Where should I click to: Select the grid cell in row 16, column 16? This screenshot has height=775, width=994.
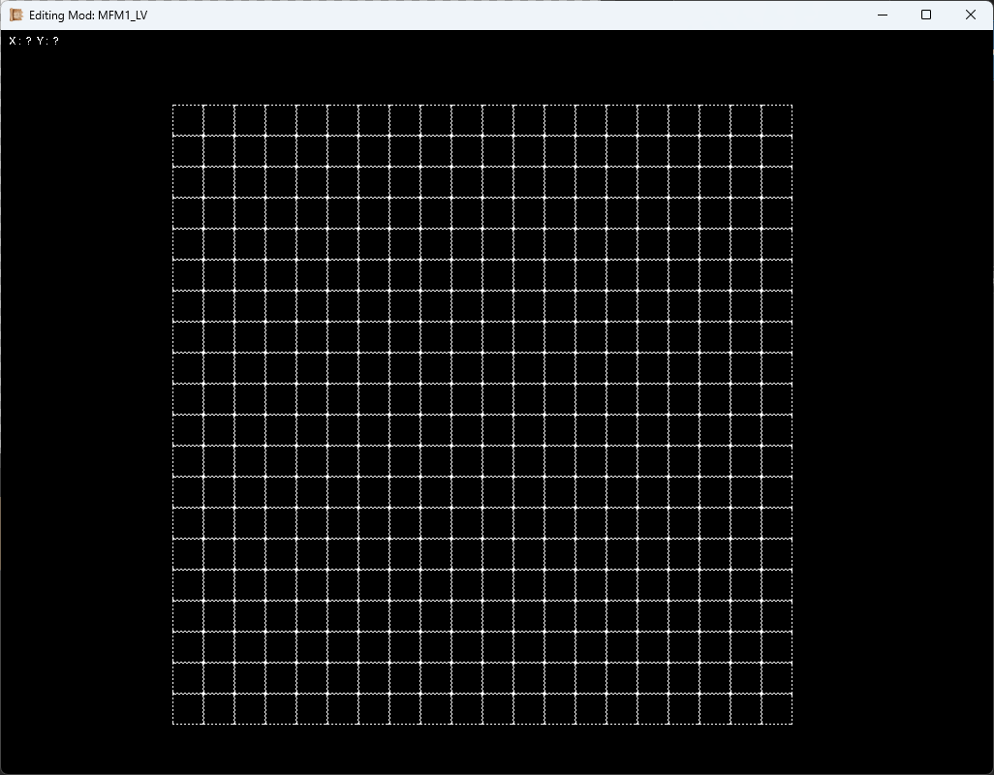click(x=653, y=585)
